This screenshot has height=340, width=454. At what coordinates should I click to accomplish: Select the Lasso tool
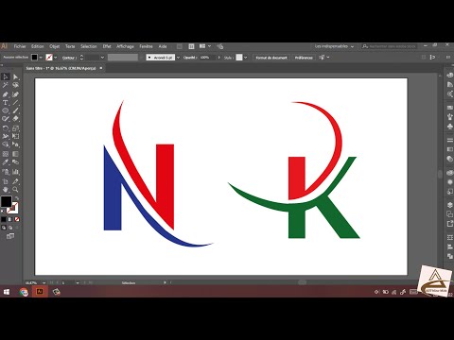pyautogui.click(x=15, y=85)
